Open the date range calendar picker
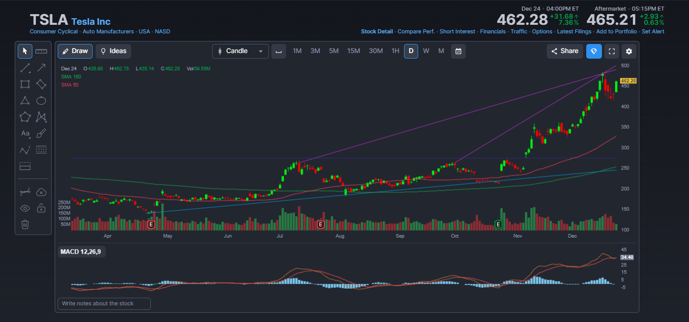This screenshot has height=322, width=689. pyautogui.click(x=458, y=51)
